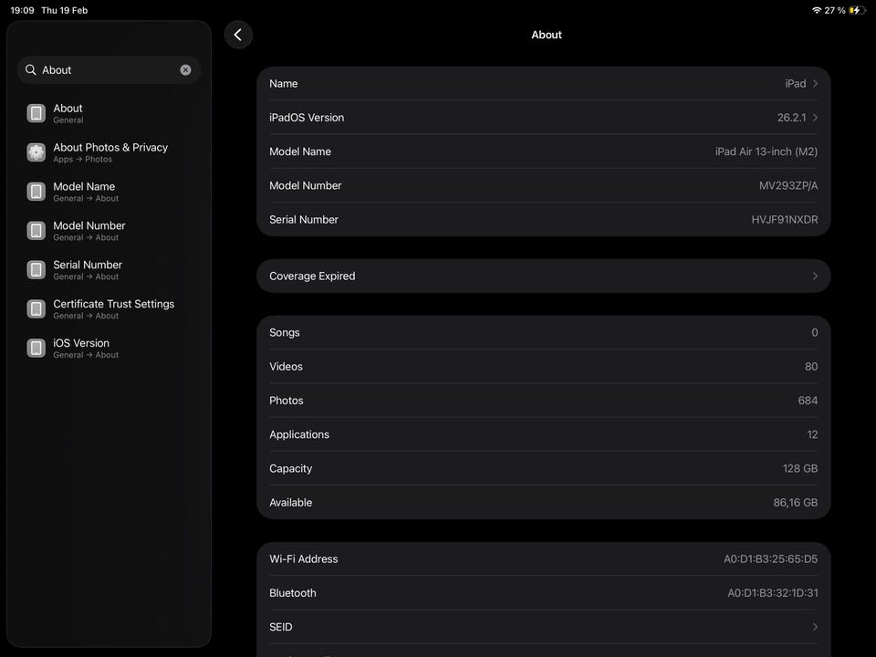Tap the iPad Air 13-inch (M2) value
Image resolution: width=876 pixels, height=657 pixels.
[766, 151]
